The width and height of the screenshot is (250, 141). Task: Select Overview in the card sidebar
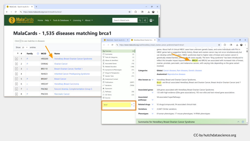118,51
